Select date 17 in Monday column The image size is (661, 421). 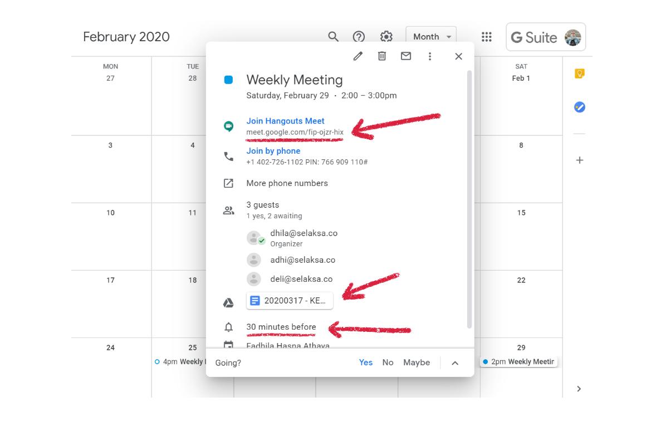point(110,280)
